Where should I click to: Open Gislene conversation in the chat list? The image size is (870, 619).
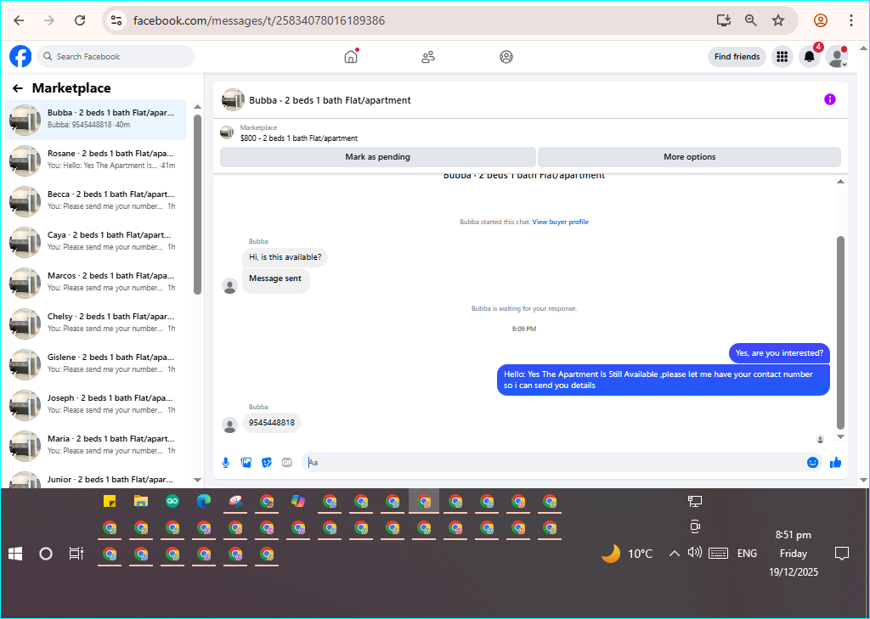[95, 364]
